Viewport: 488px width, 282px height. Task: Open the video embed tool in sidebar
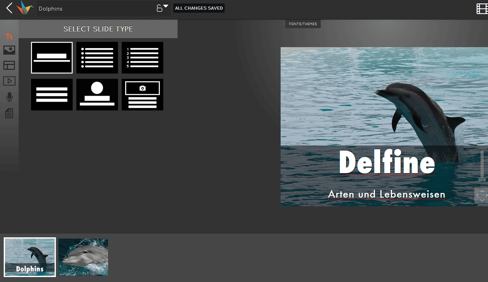click(x=9, y=81)
